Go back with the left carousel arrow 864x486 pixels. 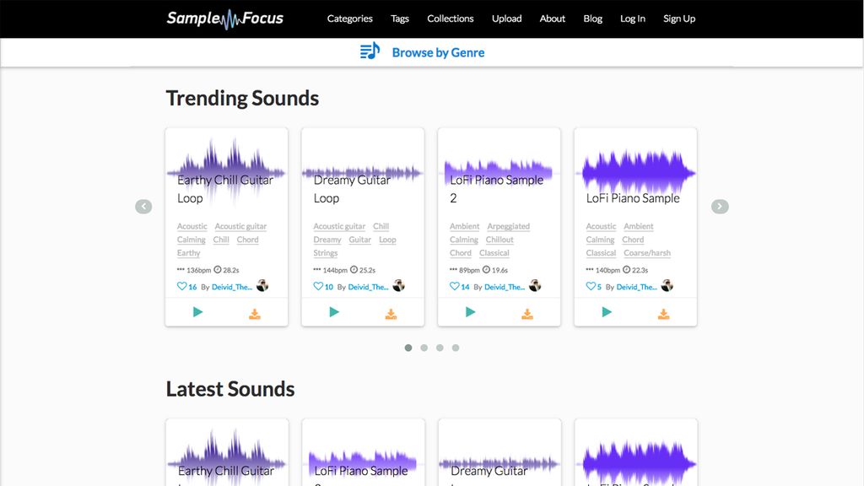pos(143,206)
